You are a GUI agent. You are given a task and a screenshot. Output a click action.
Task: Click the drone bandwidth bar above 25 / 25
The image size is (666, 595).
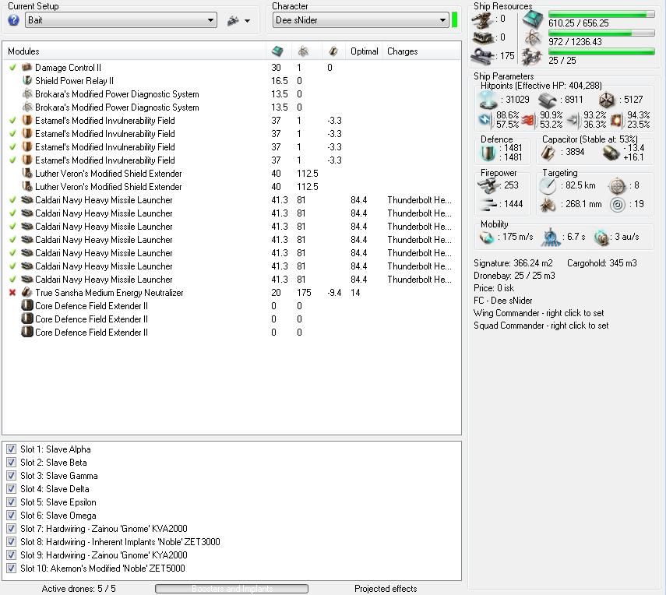601,52
